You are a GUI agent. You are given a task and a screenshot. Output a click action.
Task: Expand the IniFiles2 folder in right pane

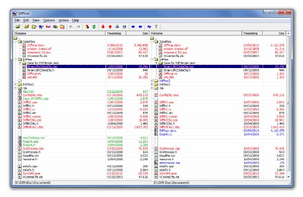point(152,81)
